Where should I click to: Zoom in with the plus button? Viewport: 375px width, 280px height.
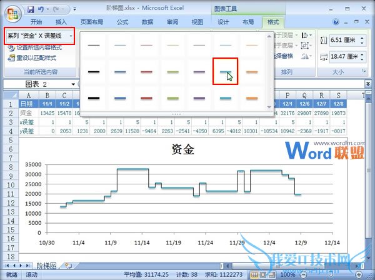pyautogui.click(x=359, y=274)
